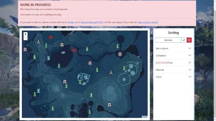Click the red diamond marker nearest the zoom buttons
This screenshot has height=121, width=216.
pyautogui.click(x=51, y=37)
